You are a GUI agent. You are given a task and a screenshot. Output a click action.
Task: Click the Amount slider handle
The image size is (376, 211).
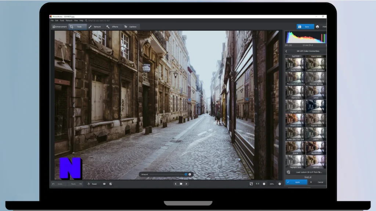tap(186, 174)
